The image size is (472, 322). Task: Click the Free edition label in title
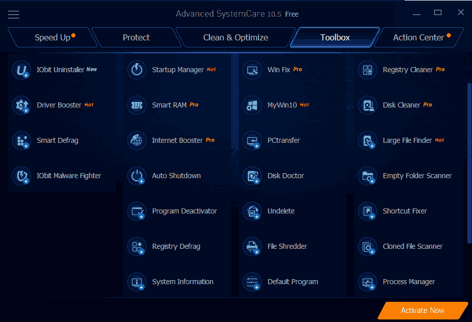[292, 14]
